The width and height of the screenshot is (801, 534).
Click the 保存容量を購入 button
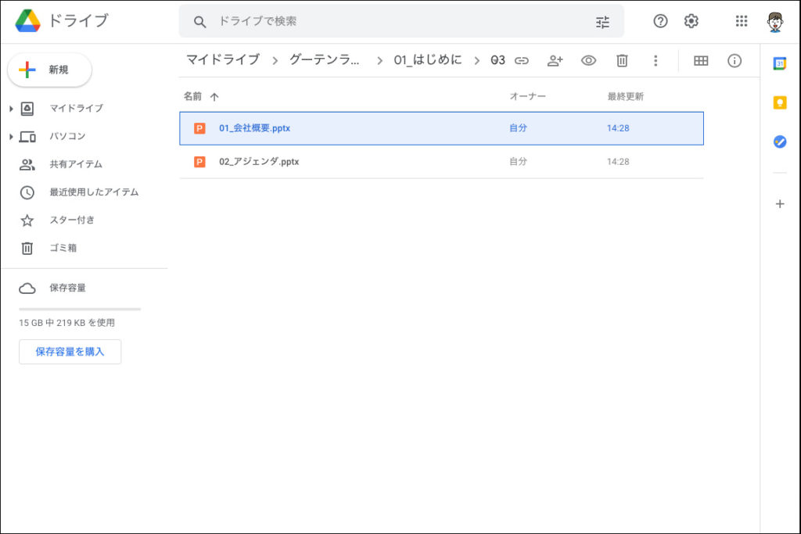[x=70, y=352]
